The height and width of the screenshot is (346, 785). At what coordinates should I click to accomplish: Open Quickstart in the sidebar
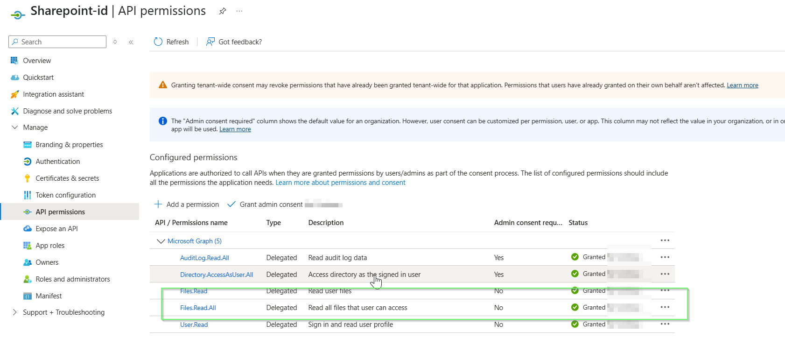coord(38,78)
